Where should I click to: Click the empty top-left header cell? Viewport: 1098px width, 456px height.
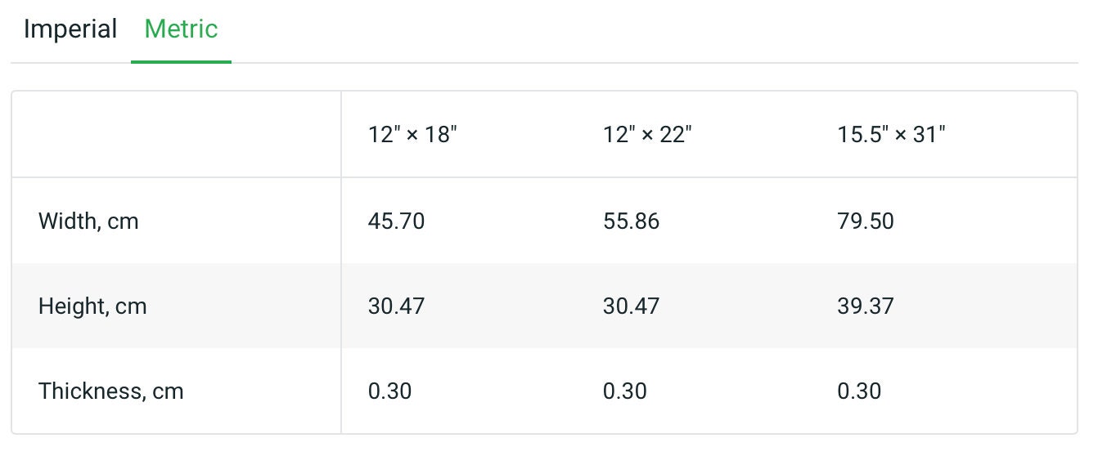pyautogui.click(x=177, y=134)
